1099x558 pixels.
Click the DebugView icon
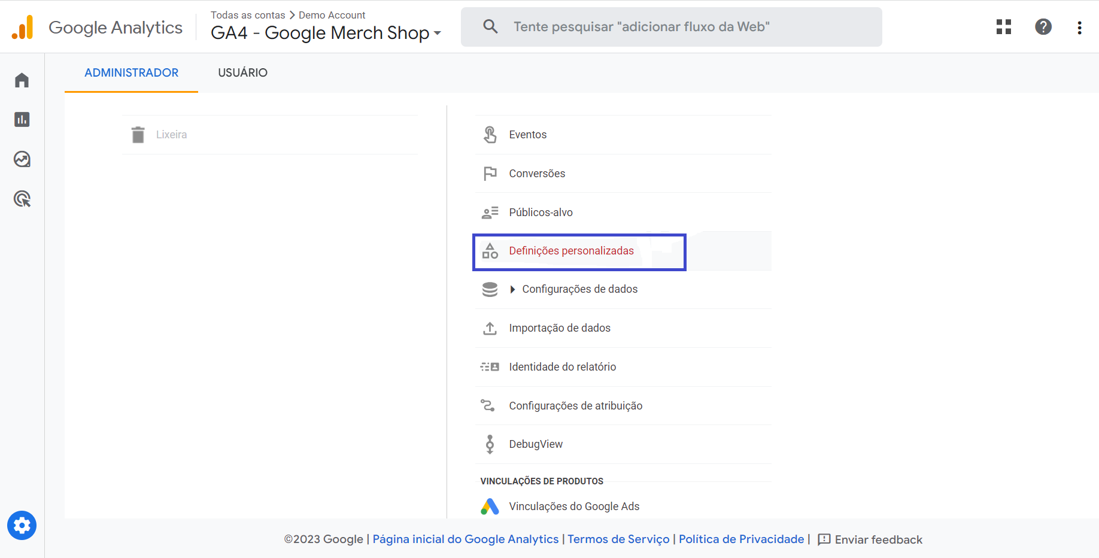click(490, 444)
